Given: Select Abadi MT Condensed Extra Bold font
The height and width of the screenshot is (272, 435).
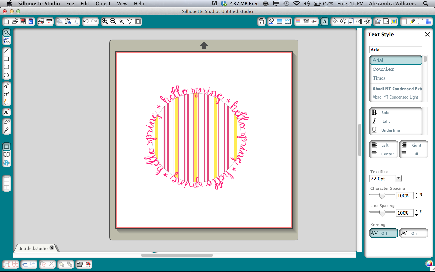Looking at the screenshot, I should 396,89.
